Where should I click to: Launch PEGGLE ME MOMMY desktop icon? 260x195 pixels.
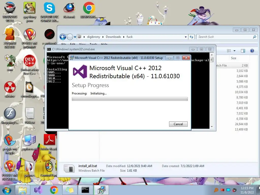coord(29,38)
